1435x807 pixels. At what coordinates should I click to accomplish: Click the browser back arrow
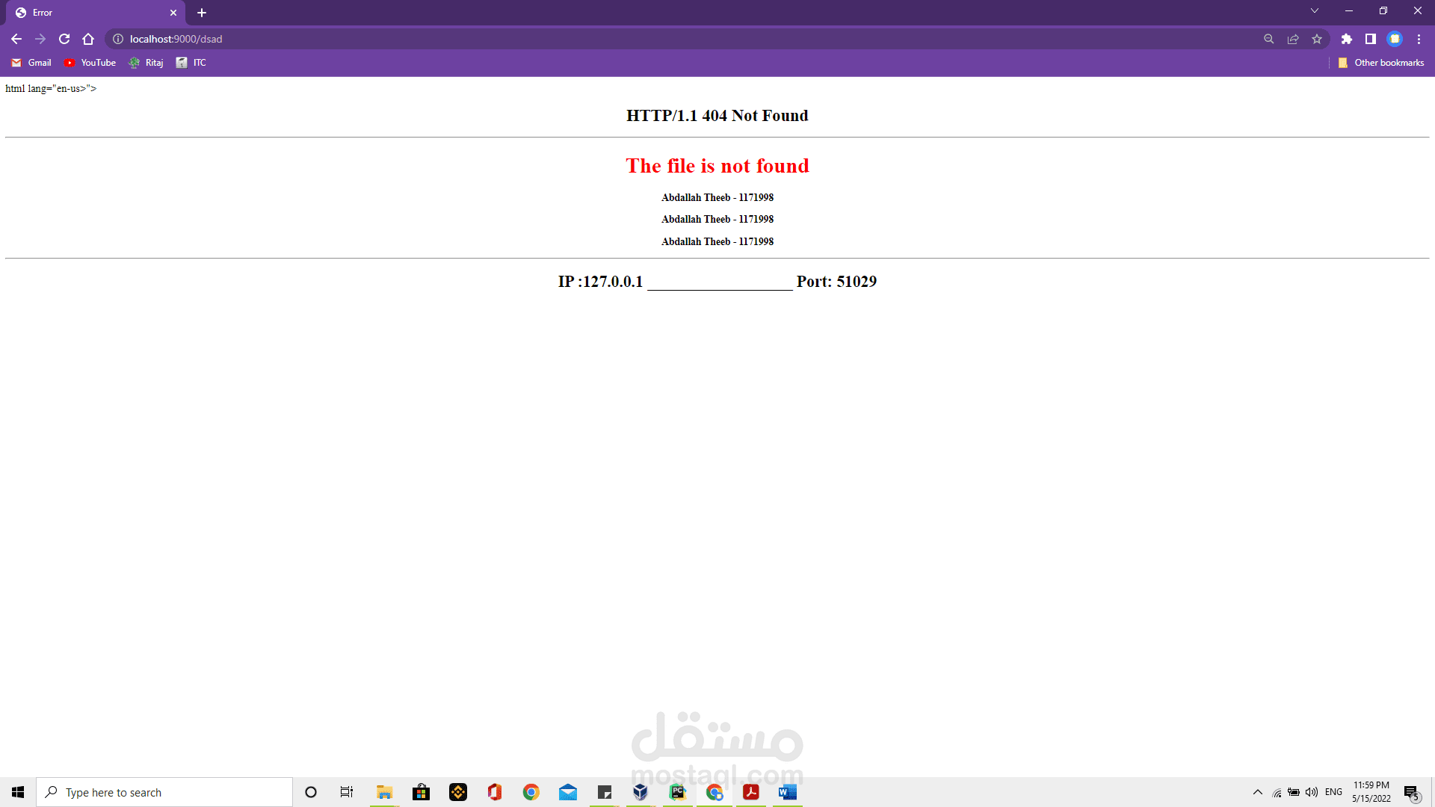click(16, 39)
